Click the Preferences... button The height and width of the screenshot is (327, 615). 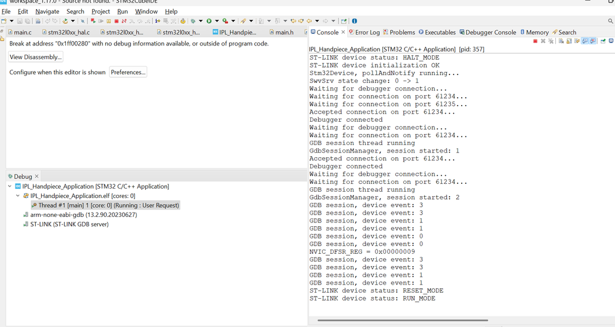pos(128,72)
